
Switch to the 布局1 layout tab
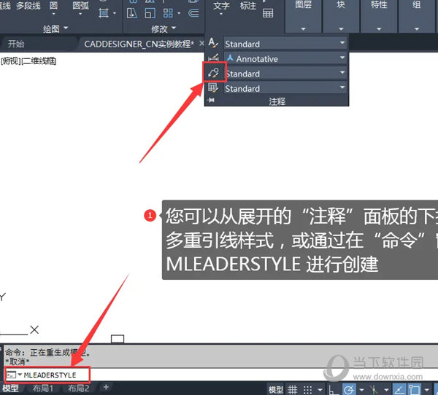pos(43,388)
